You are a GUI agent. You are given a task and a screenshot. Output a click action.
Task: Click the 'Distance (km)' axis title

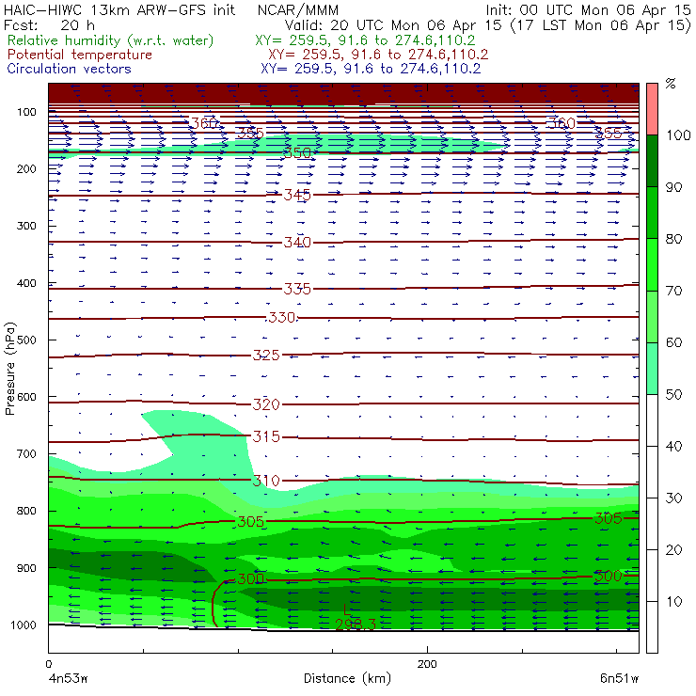pos(348,679)
